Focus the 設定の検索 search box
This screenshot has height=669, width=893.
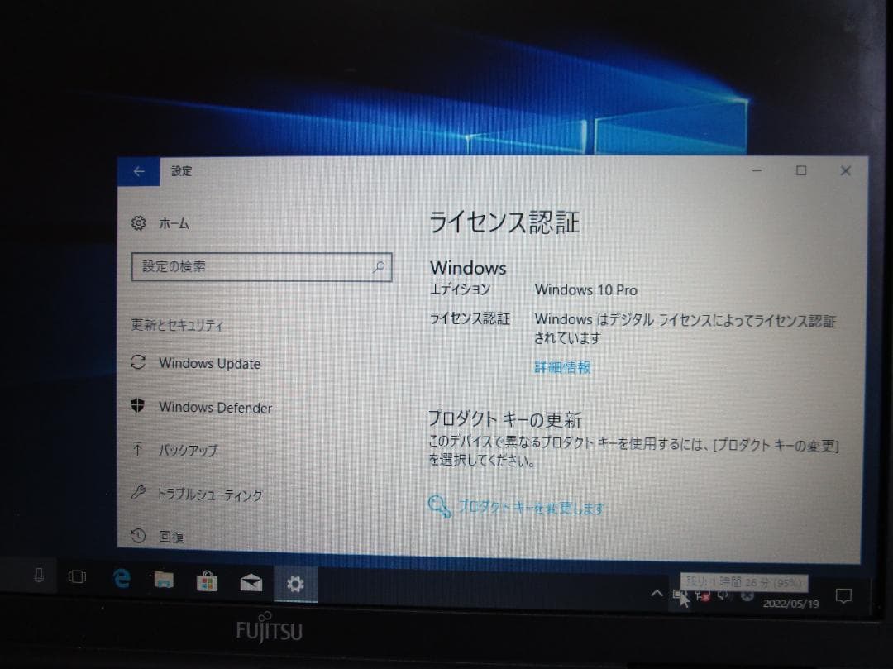pyautogui.click(x=261, y=266)
